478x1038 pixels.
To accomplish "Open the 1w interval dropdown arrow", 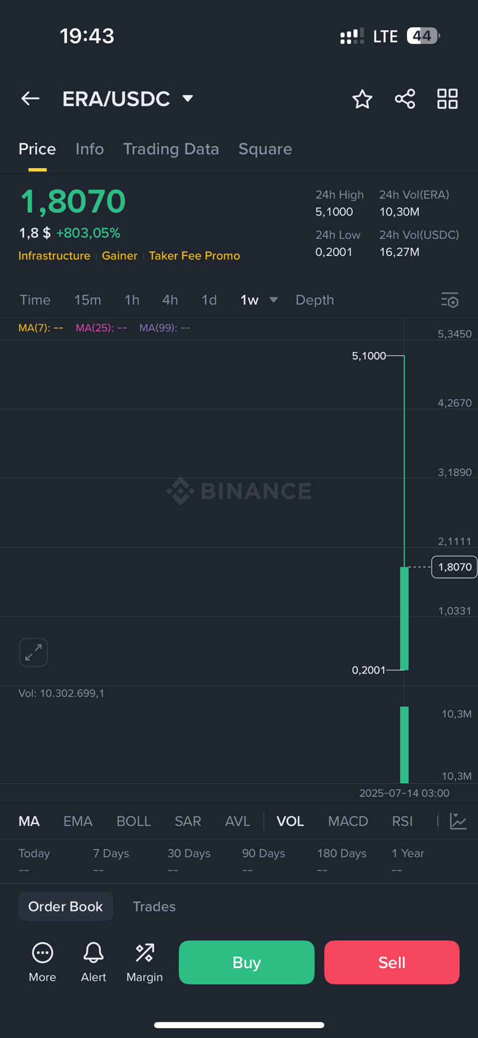I will point(274,300).
